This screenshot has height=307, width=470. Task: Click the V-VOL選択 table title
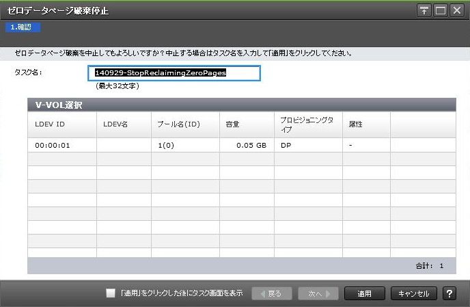[x=59, y=105]
